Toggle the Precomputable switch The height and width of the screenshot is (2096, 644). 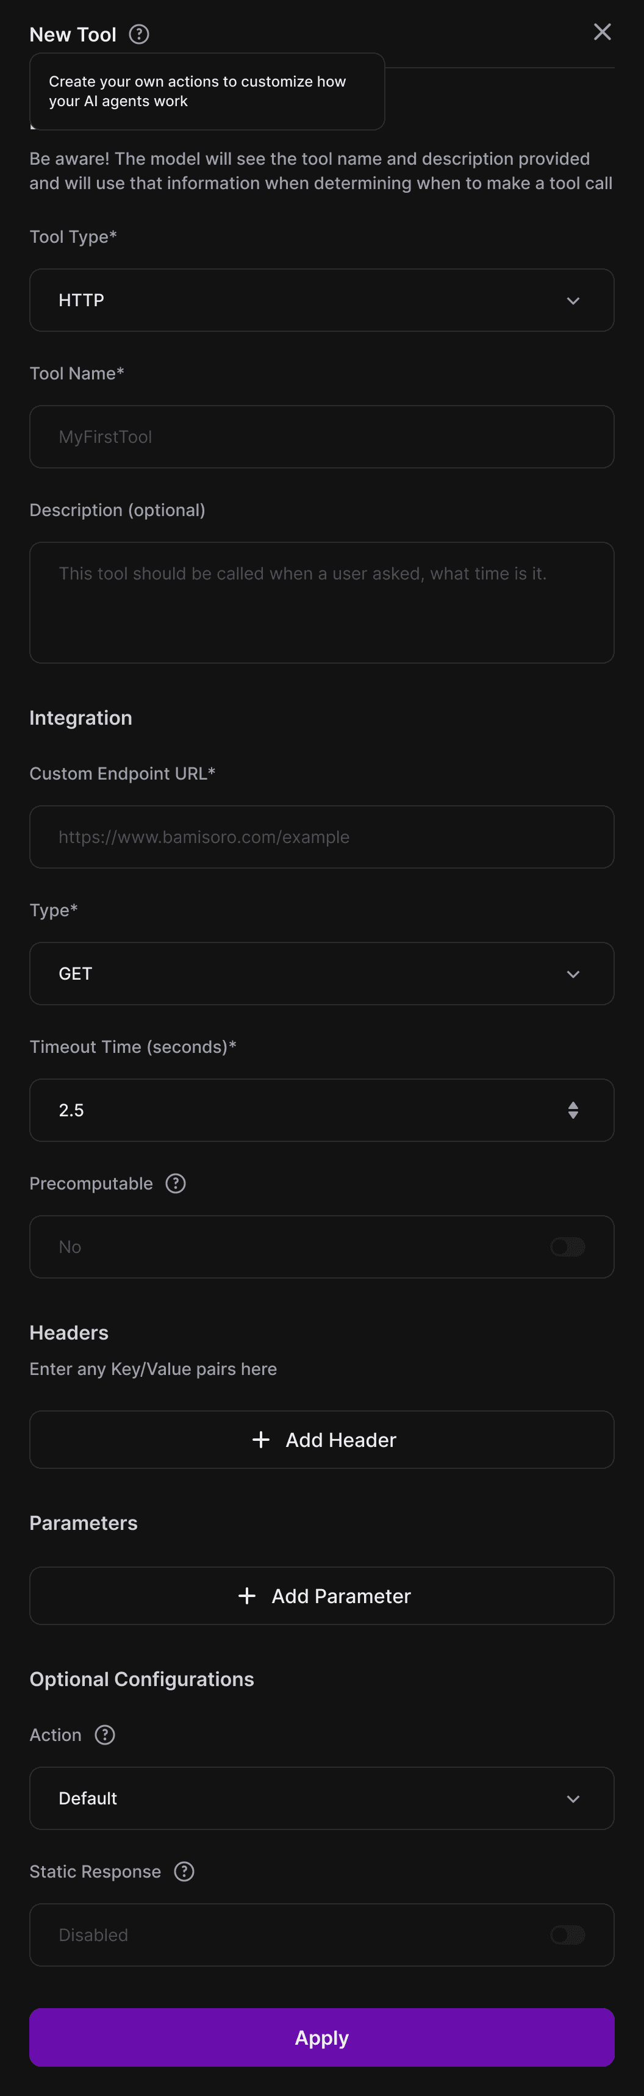[x=568, y=1246]
